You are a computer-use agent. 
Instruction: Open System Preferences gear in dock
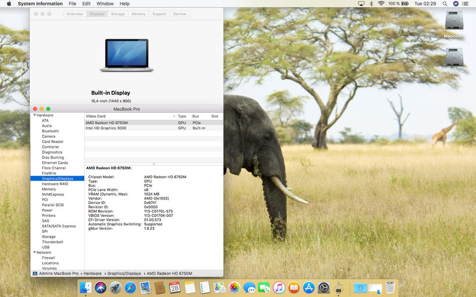click(324, 288)
